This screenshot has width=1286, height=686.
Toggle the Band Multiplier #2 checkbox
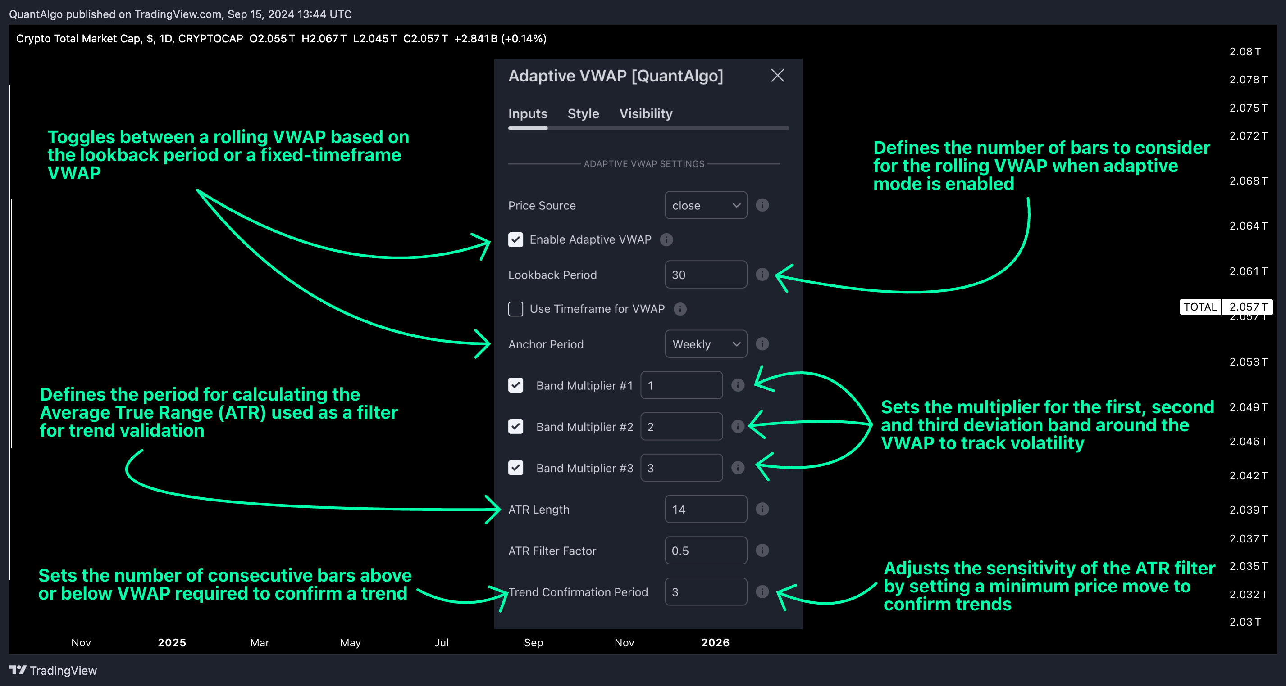click(x=515, y=426)
